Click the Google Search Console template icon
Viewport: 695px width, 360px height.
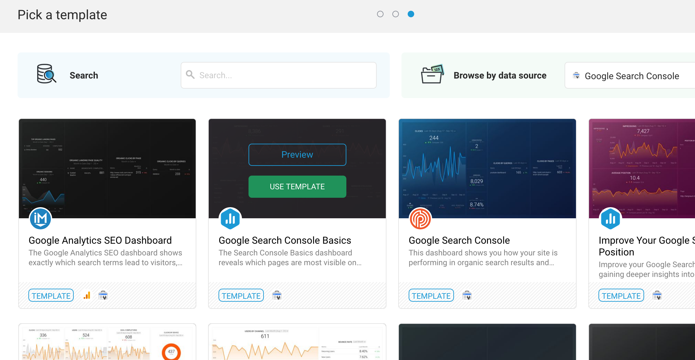click(x=420, y=219)
